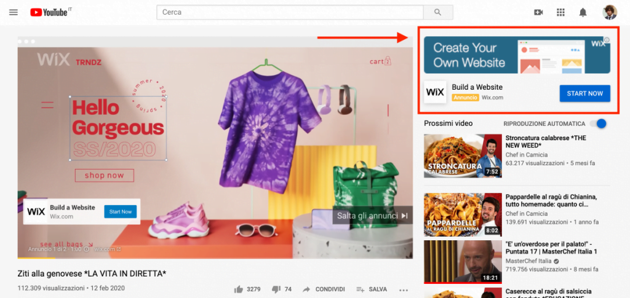Open title Stroncatura calabrese *THE NEW WEED*
The image size is (630, 298).
[x=547, y=141]
